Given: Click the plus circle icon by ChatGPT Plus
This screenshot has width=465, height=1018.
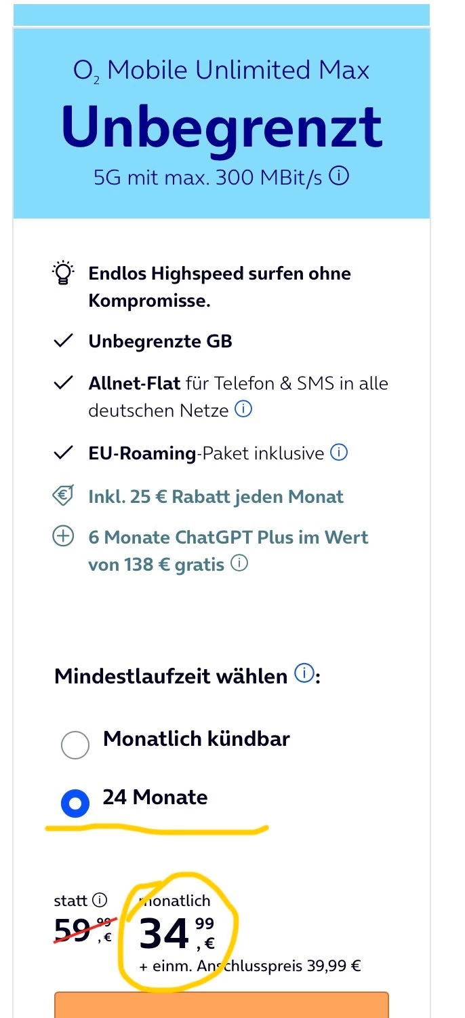Looking at the screenshot, I should click(63, 537).
